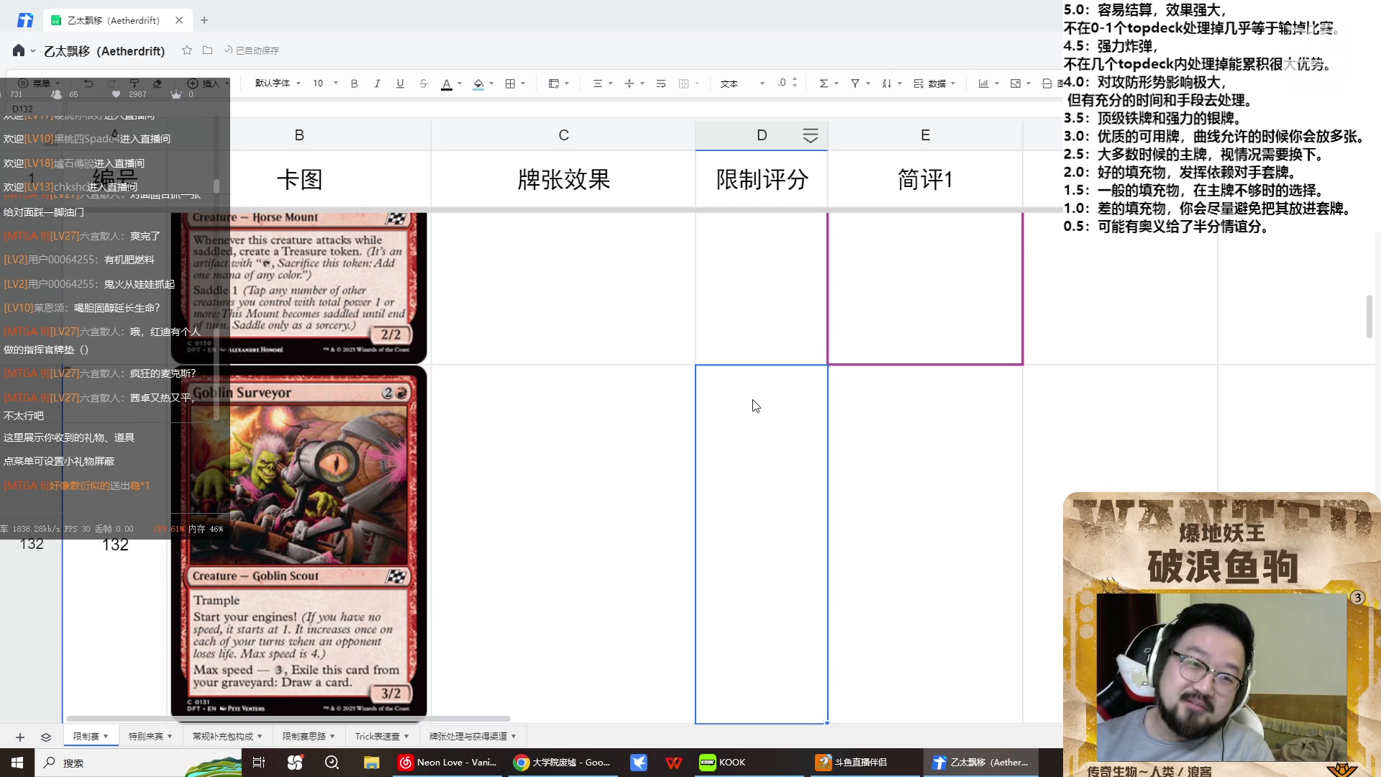The image size is (1381, 777).
Task: Open KOOK from the taskbar
Action: (x=748, y=763)
